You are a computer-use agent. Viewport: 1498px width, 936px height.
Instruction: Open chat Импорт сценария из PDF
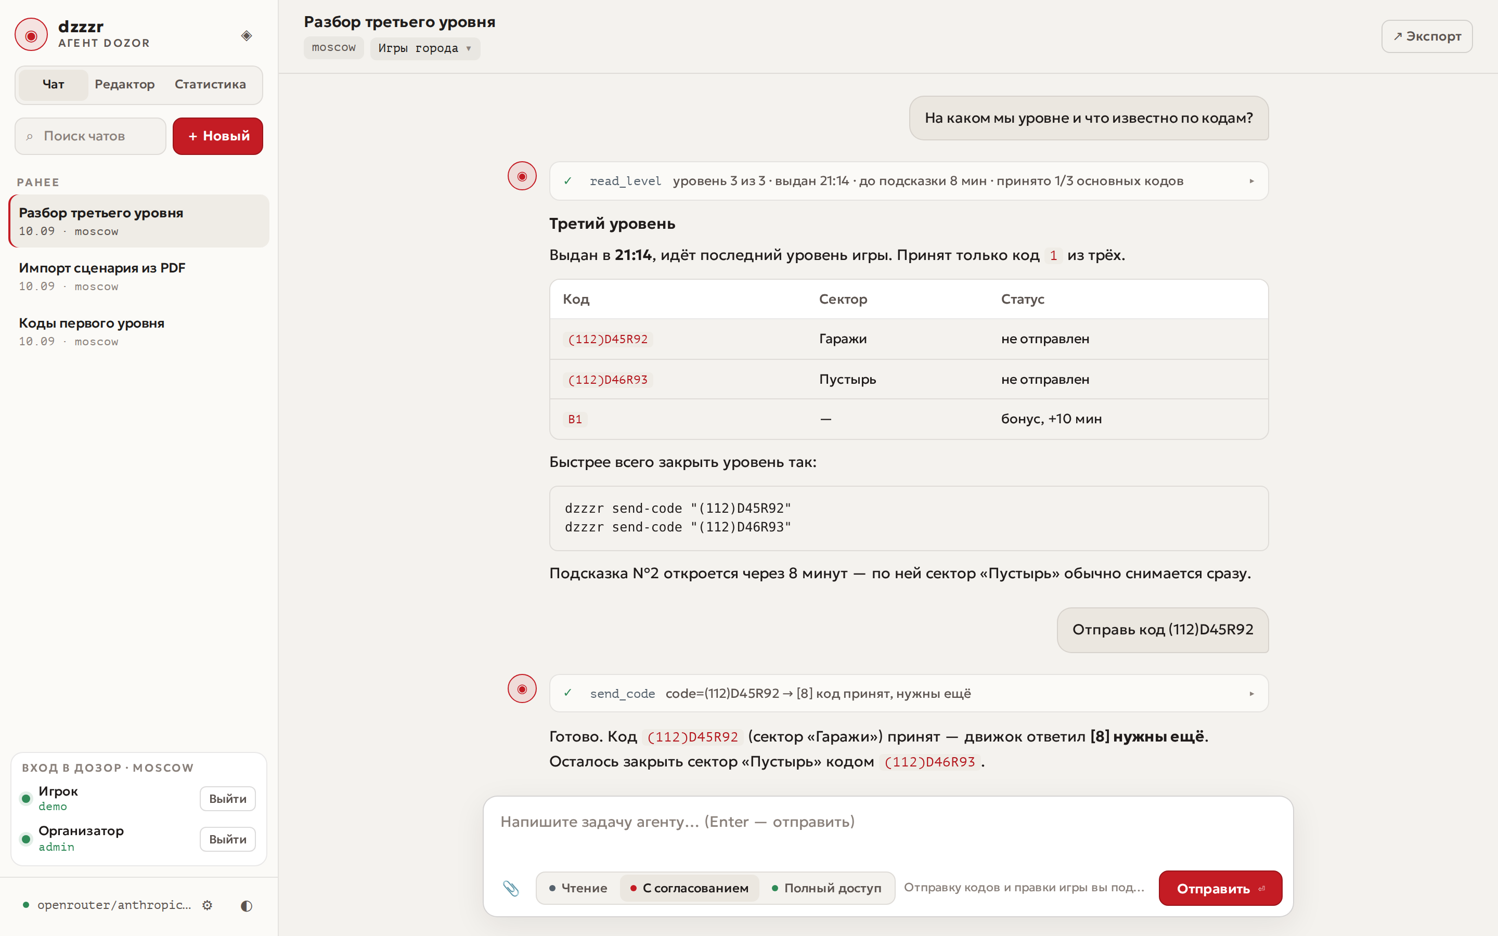click(x=139, y=276)
